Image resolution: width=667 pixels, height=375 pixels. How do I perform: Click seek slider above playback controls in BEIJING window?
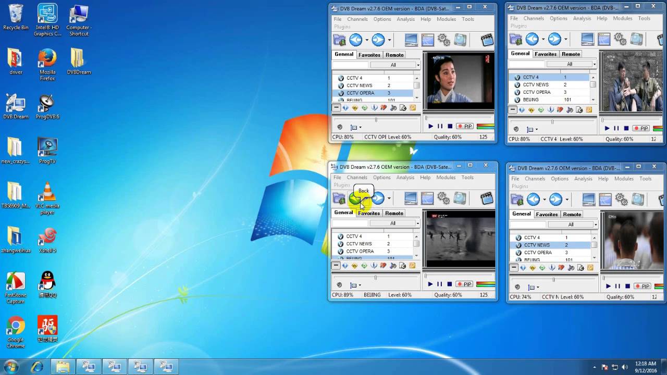coord(459,276)
